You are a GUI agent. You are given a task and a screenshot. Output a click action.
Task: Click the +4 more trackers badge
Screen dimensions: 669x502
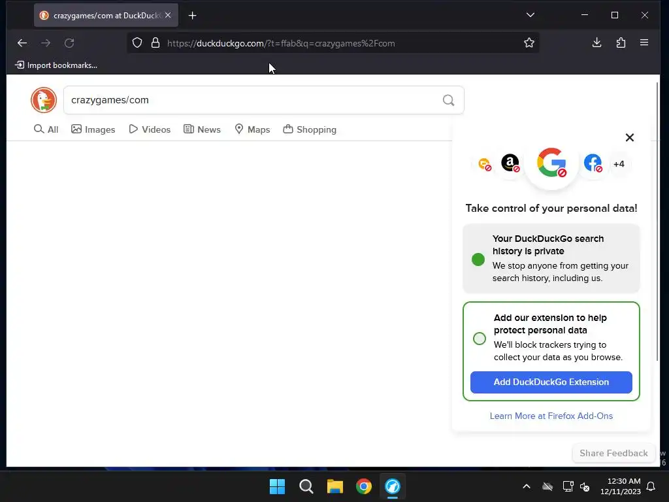coord(619,164)
